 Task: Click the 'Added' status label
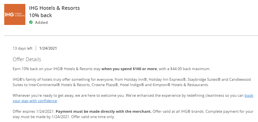click(x=41, y=22)
